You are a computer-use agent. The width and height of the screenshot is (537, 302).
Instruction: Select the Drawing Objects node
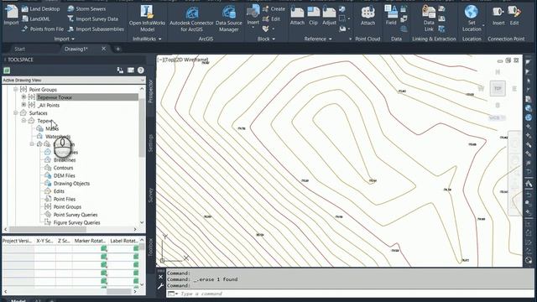(71, 184)
